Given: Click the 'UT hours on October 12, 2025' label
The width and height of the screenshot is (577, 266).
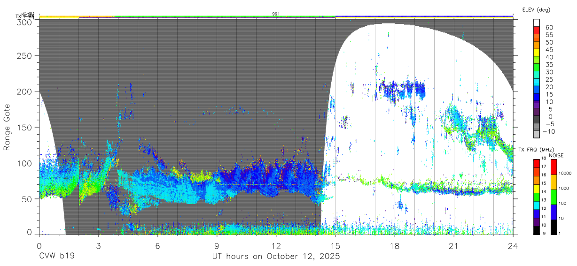Looking at the screenshot, I should click(x=275, y=257).
